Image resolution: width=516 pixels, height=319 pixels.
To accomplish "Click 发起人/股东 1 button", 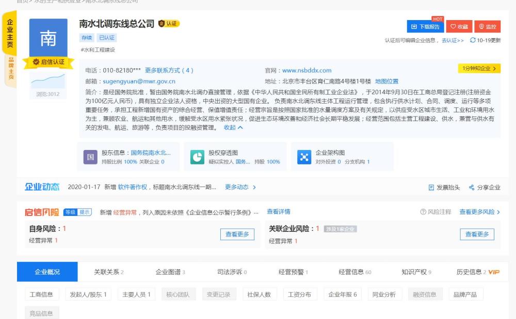I will 88,294.
